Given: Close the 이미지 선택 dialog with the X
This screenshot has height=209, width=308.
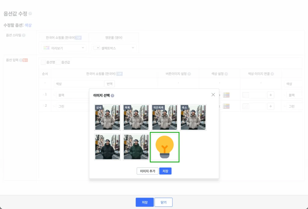Looking at the screenshot, I should pos(213,95).
